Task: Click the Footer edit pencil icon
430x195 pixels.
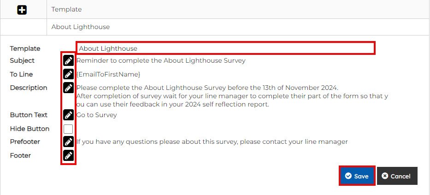Action: point(68,155)
